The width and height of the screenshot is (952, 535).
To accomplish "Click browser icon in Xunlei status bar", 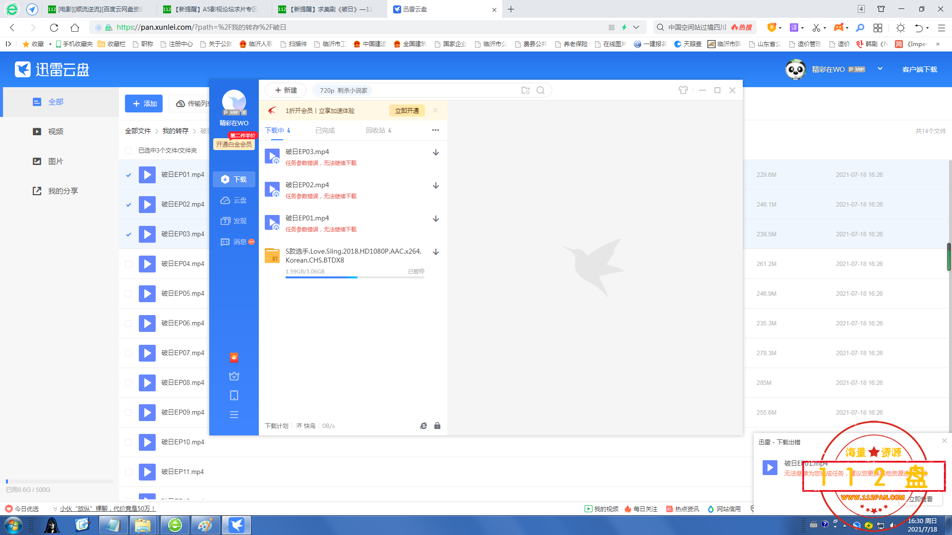I will pyautogui.click(x=423, y=426).
